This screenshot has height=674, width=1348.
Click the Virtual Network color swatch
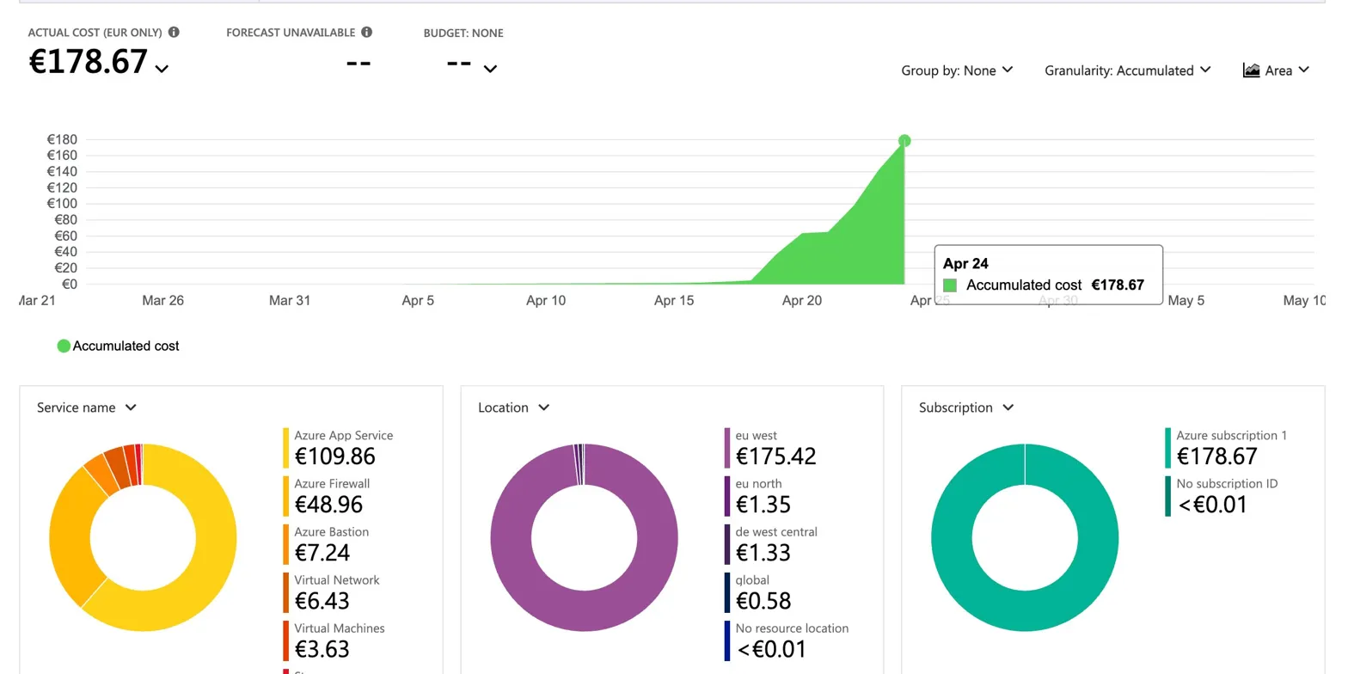click(x=286, y=592)
